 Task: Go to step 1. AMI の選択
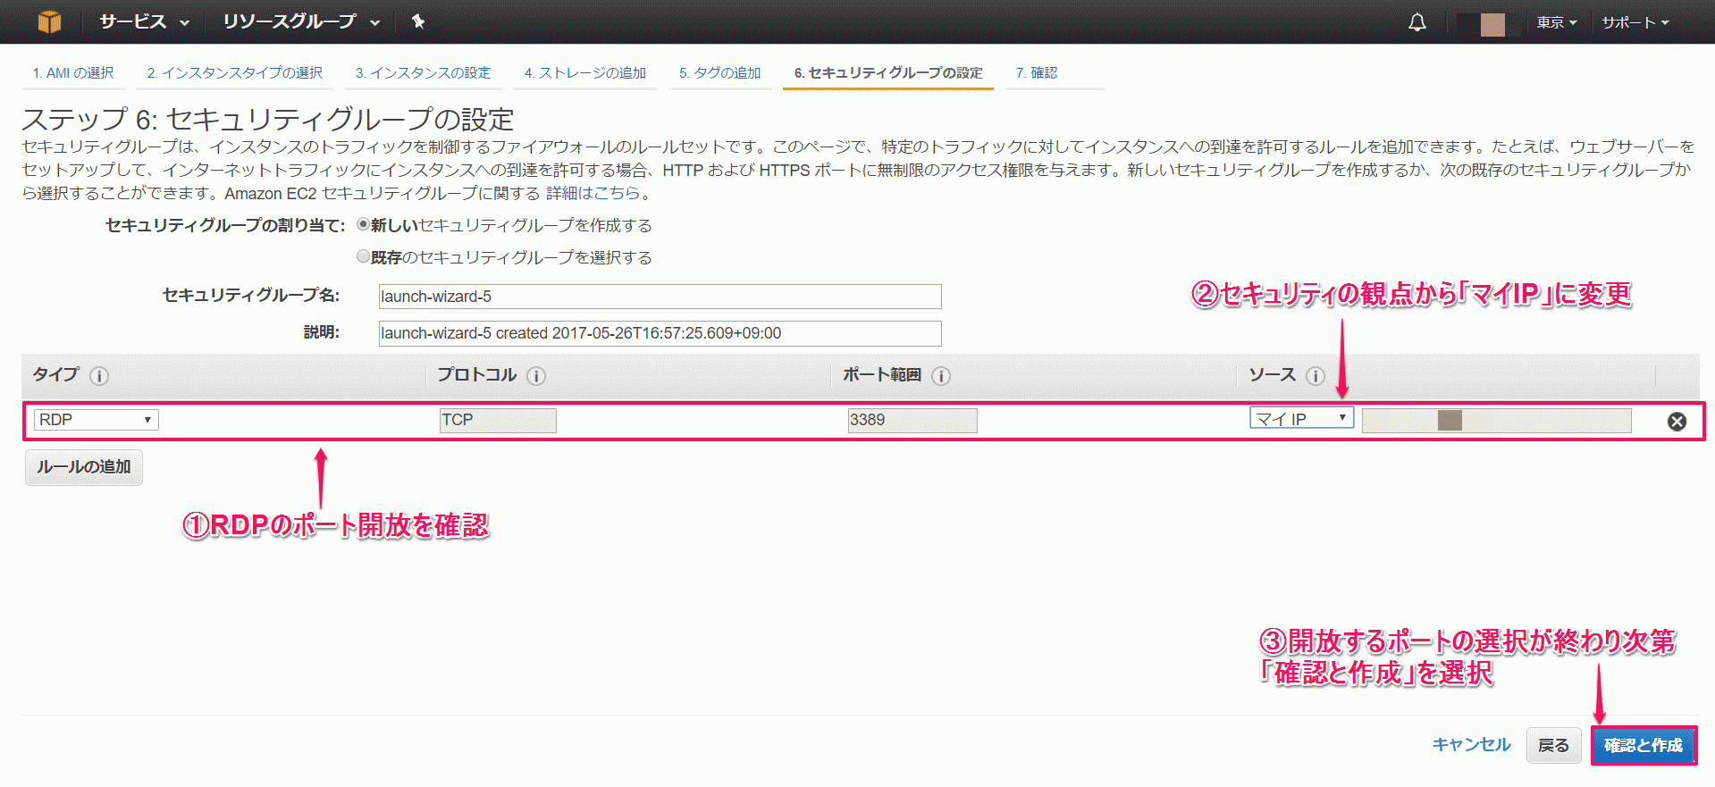(x=73, y=73)
